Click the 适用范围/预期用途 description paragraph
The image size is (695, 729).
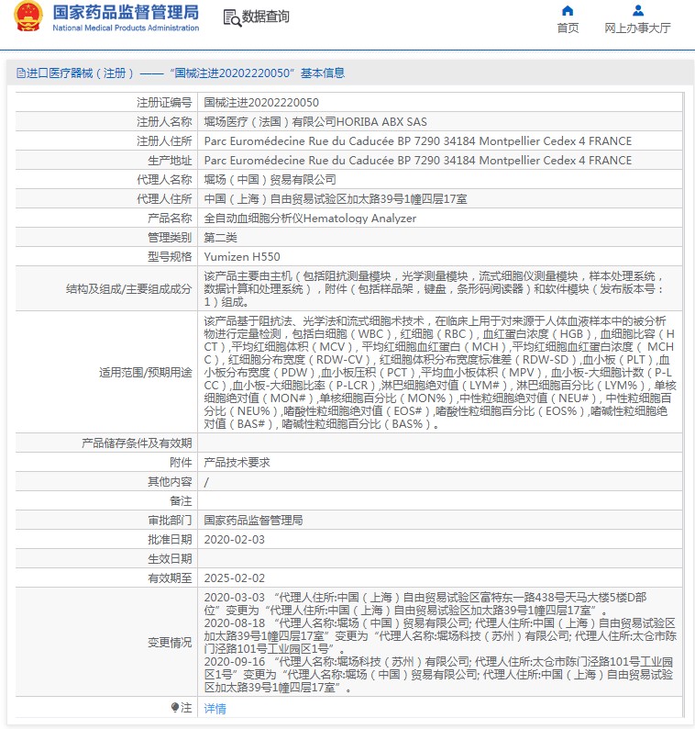pyautogui.click(x=440, y=372)
